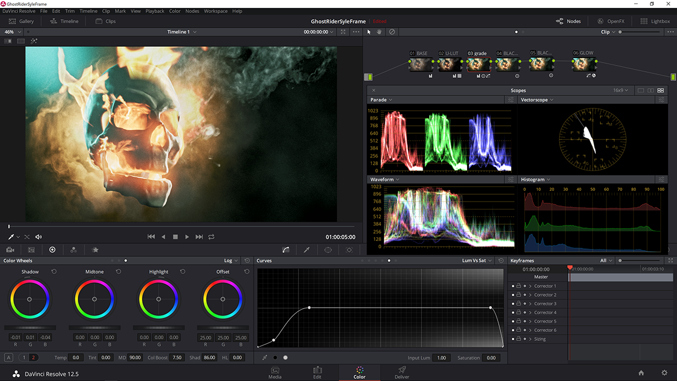Select the node graph pointer tool
Screen dimensions: 677x381
pyautogui.click(x=369, y=32)
